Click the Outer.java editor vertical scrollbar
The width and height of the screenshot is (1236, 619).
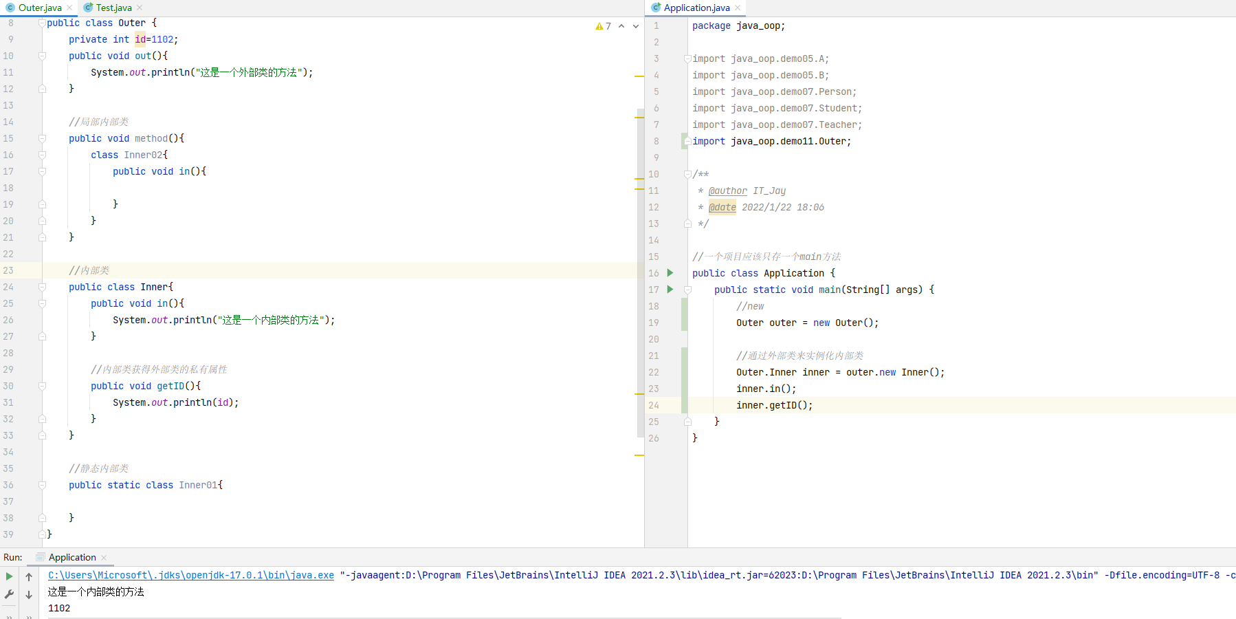pyautogui.click(x=640, y=272)
